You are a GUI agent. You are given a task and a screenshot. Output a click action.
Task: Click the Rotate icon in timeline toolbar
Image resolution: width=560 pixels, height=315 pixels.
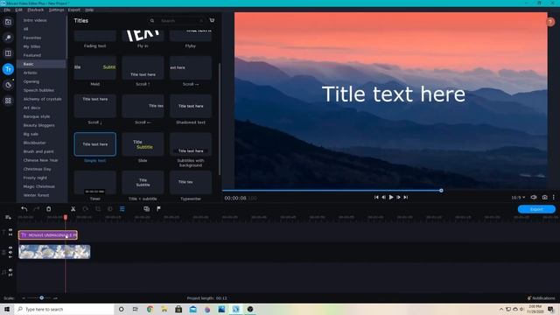pyautogui.click(x=86, y=209)
